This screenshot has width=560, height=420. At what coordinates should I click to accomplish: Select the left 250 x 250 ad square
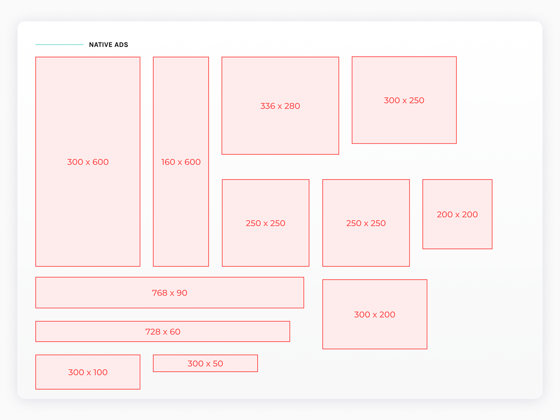point(265,223)
